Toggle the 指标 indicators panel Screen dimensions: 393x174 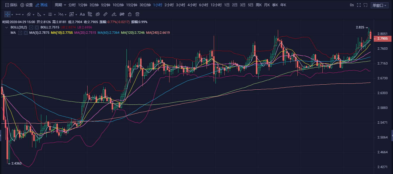click(11, 5)
